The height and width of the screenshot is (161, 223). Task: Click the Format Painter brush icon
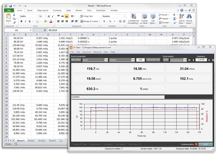(14, 23)
